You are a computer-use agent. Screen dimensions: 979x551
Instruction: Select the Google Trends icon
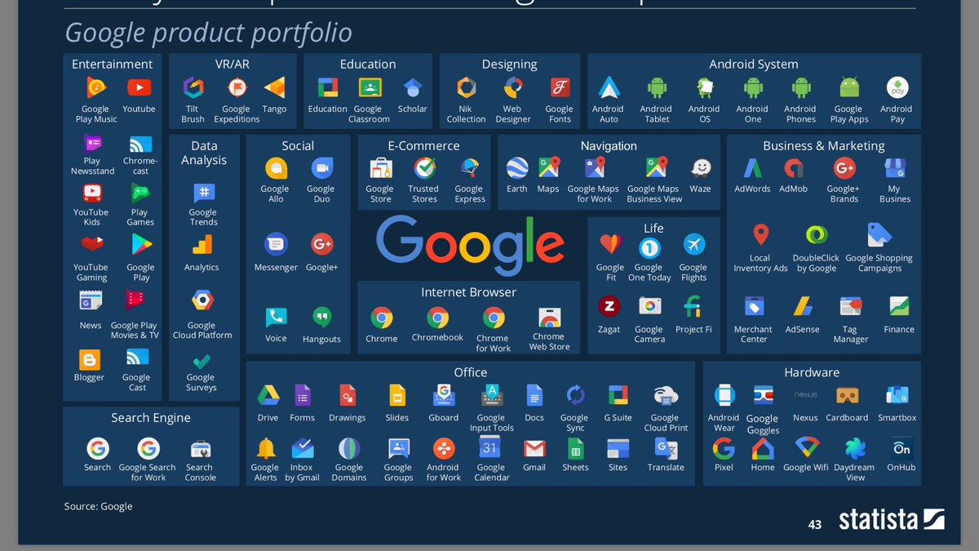tap(203, 193)
